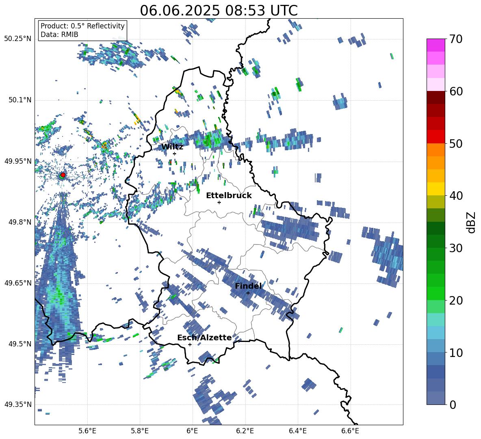Click the bright green colorbar segment above 20
481x439 pixels.
click(x=435, y=293)
